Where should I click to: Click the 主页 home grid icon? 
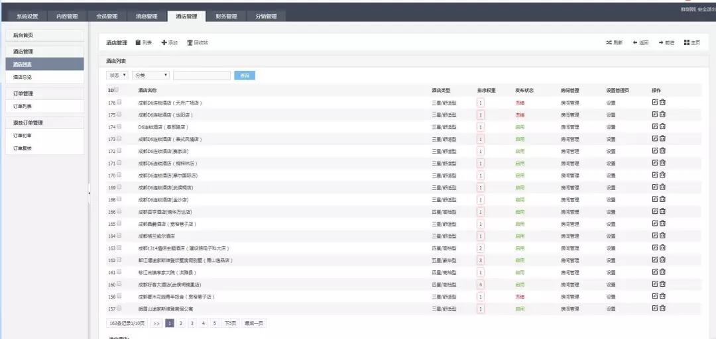coord(687,43)
